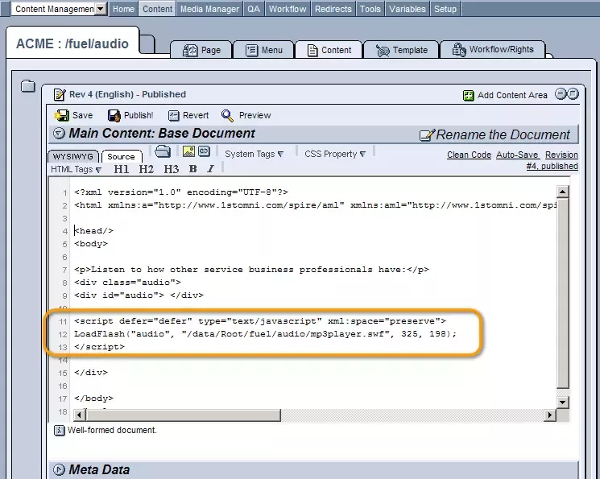Rename the Document
This screenshot has width=600, height=479.
click(495, 134)
